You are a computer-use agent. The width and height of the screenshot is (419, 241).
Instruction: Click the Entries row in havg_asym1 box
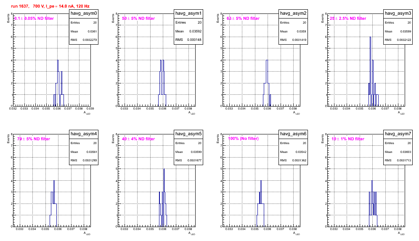188,22
